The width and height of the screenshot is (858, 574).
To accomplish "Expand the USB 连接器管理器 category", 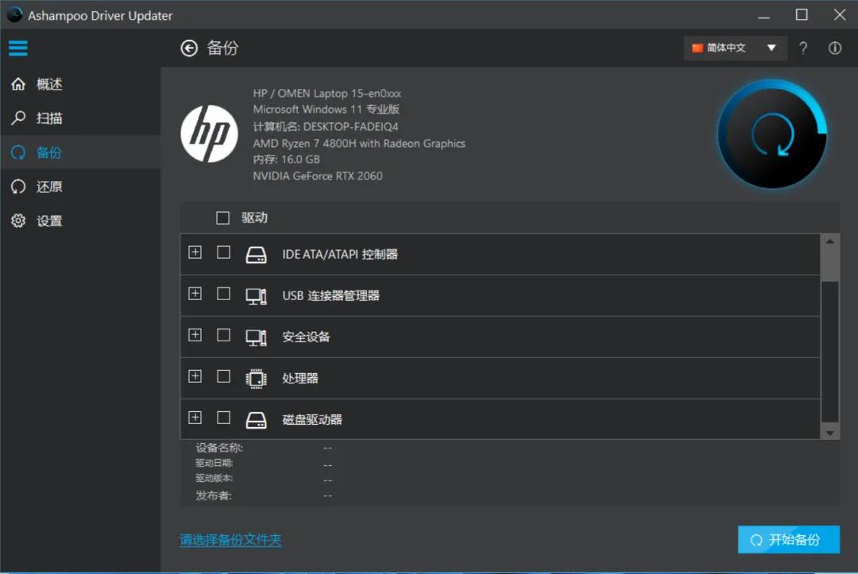I will (x=195, y=294).
